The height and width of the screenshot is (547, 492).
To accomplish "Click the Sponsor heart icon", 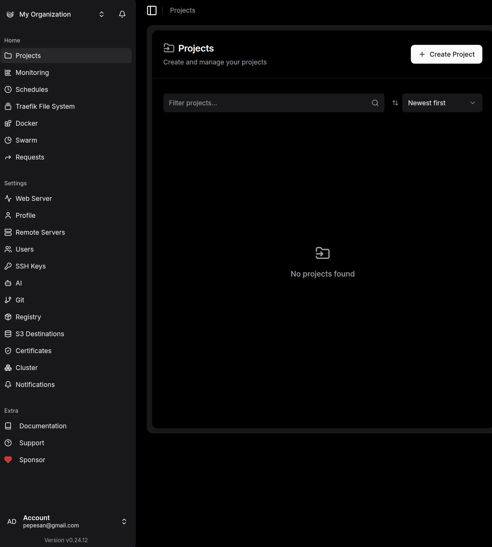I will (x=8, y=459).
